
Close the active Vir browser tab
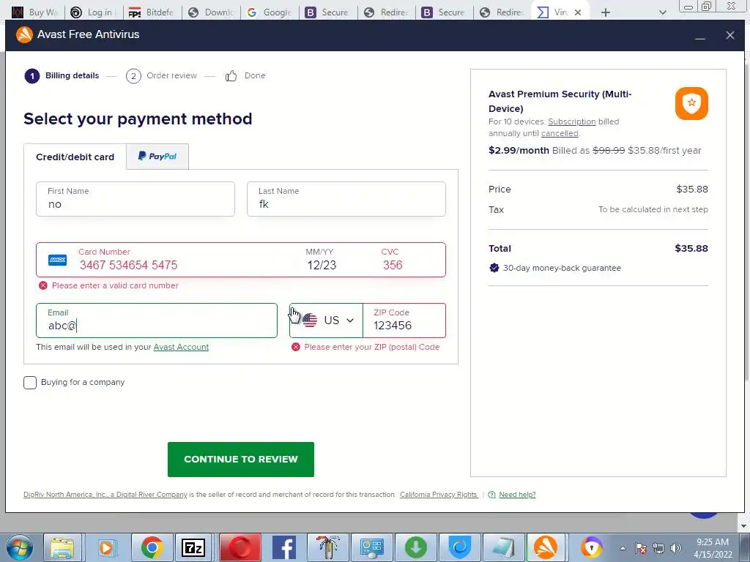click(578, 12)
